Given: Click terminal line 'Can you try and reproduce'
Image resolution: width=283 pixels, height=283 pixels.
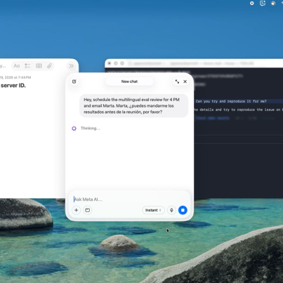Looking at the screenshot, I should click(231, 101).
